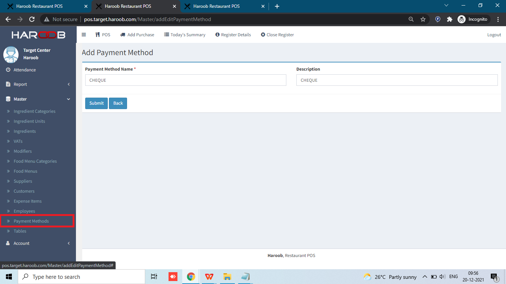Show hidden system tray icons
The width and height of the screenshot is (506, 284).
point(425,277)
